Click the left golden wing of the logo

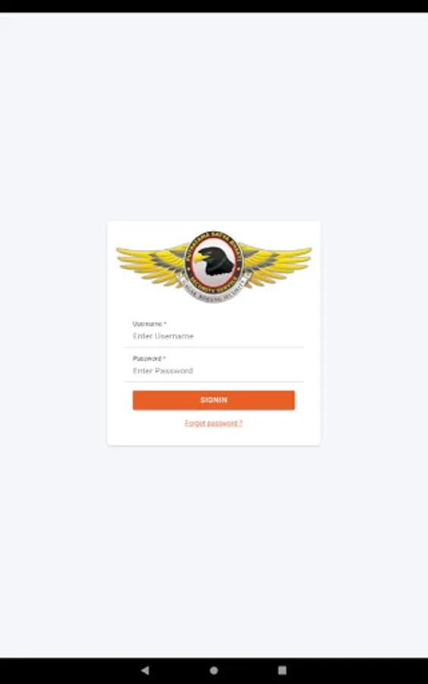pos(152,264)
